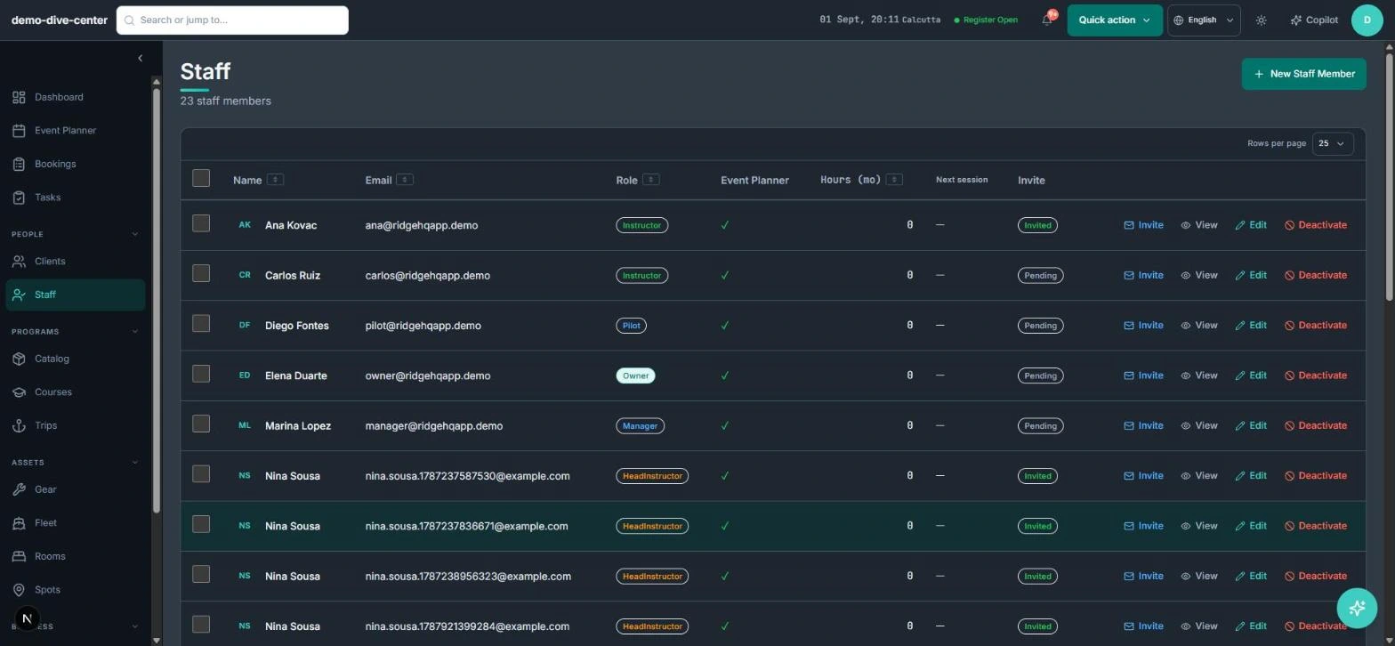Check the box for Elena Duarte
This screenshot has height=646, width=1395.
click(201, 374)
